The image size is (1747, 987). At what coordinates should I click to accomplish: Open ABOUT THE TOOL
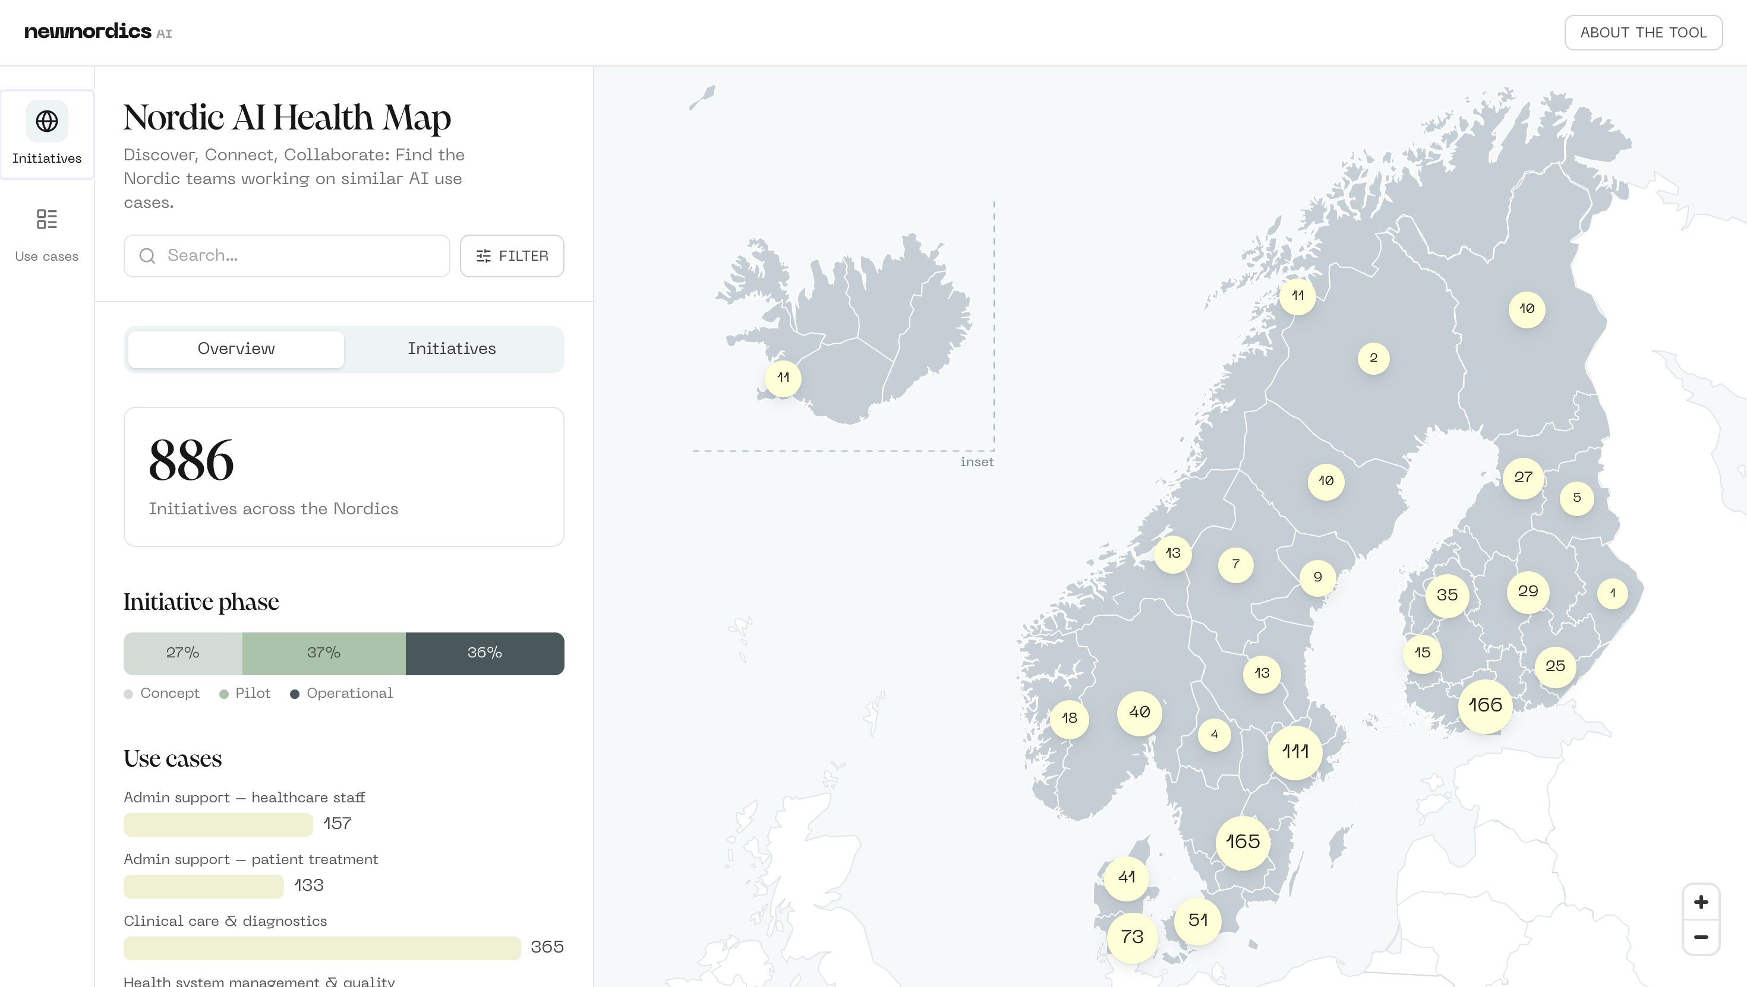click(1643, 33)
